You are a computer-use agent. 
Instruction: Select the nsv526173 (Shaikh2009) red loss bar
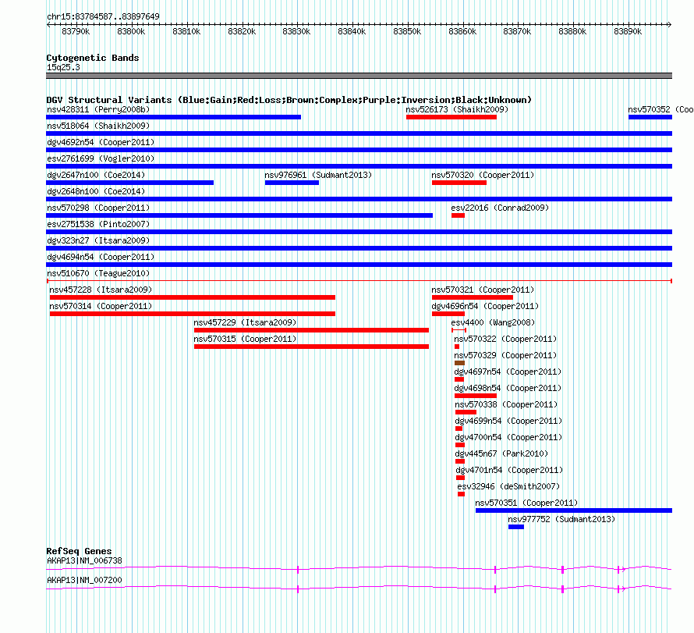pyautogui.click(x=451, y=117)
